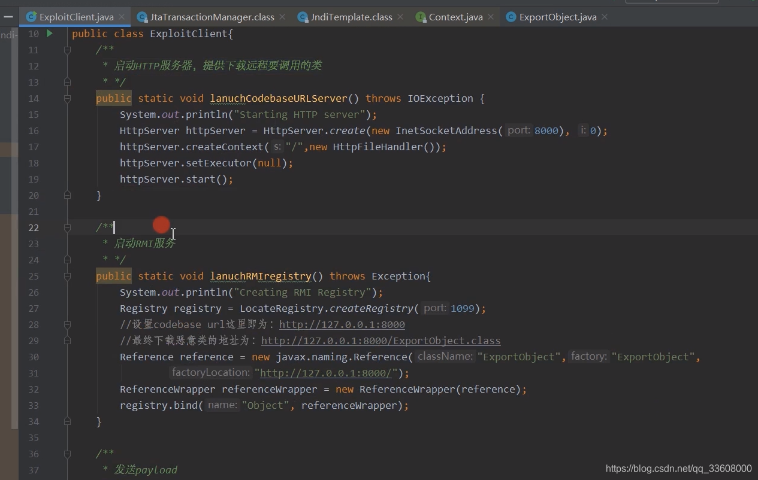Fold method end marker at line 20
758x480 pixels.
(x=67, y=195)
